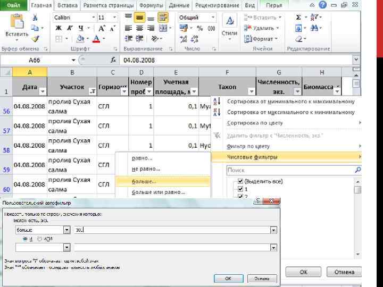Select the ИЛИ radio button
Screen dimensions: 383x287
pos(39,239)
